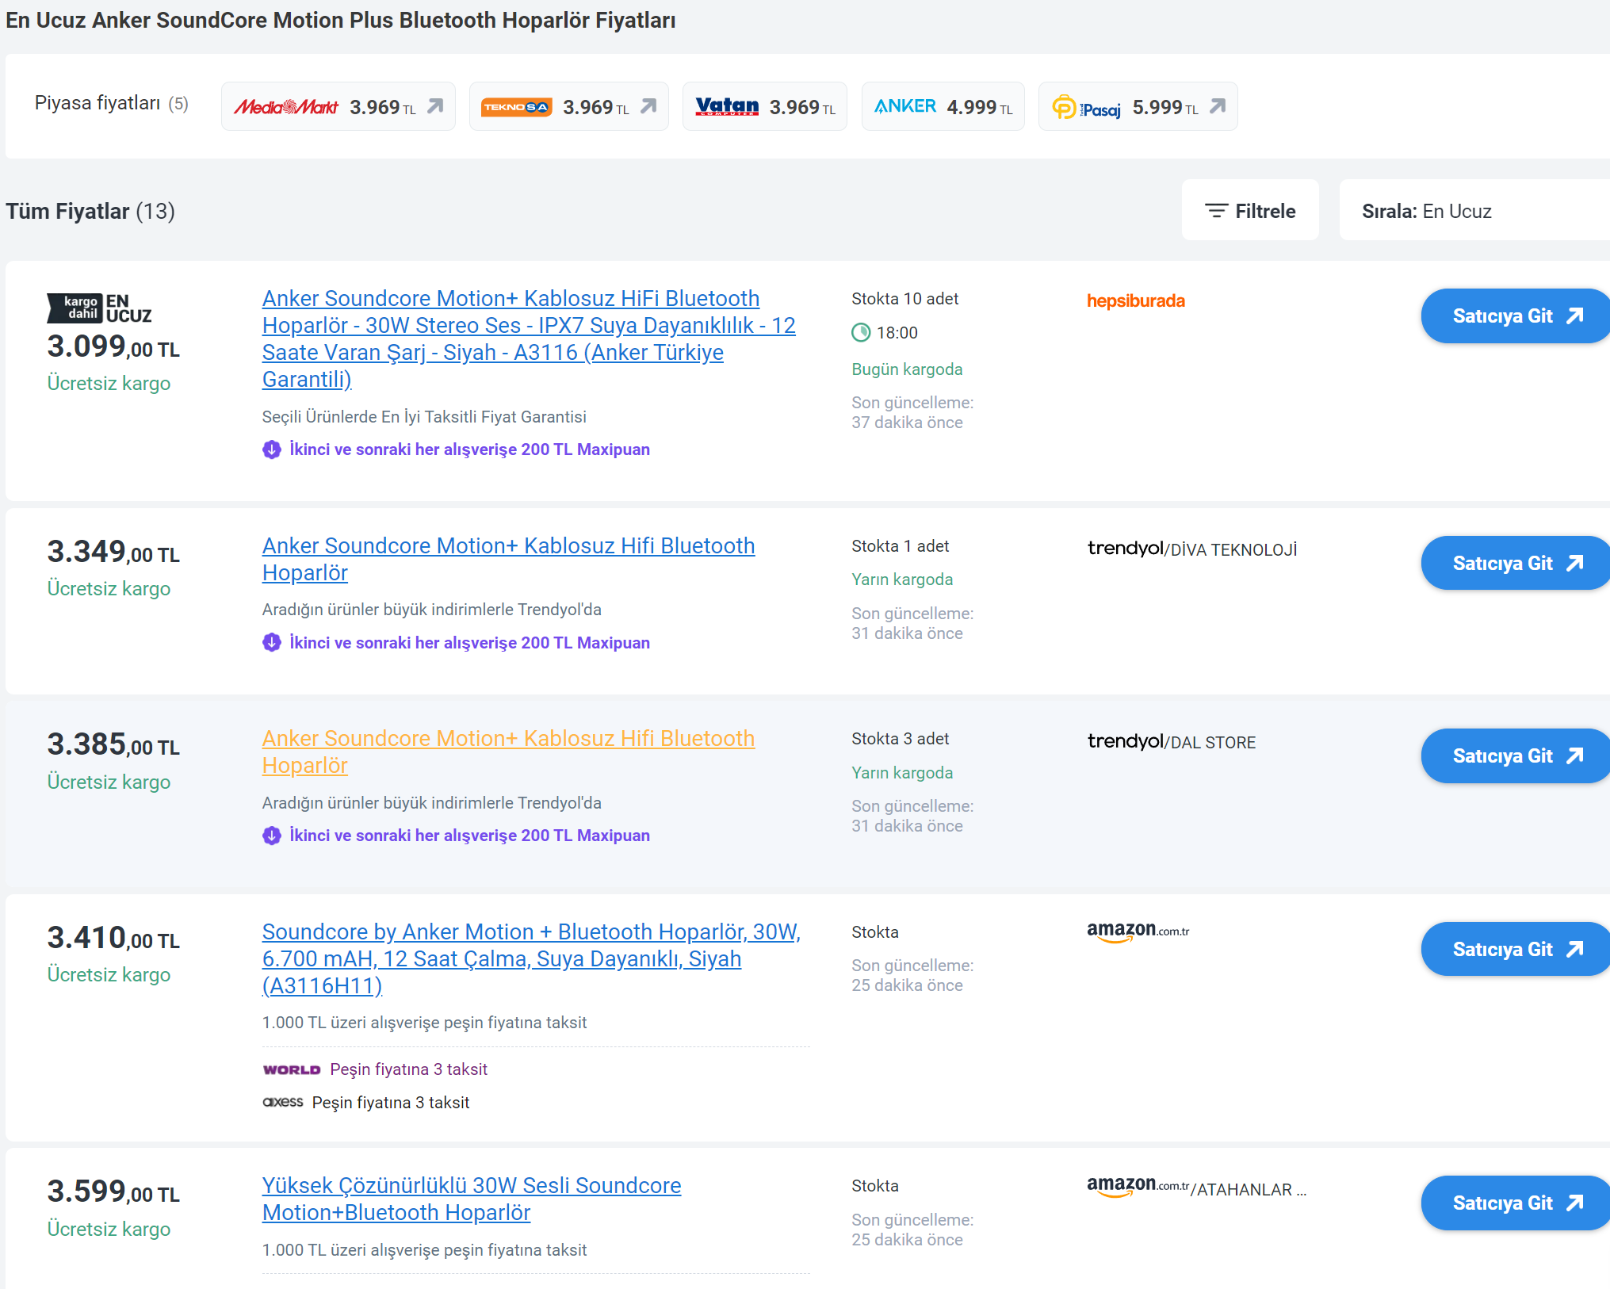Click amazon.com.tr/ATAHANLAR seller logo
The image size is (1610, 1289).
(x=1196, y=1188)
